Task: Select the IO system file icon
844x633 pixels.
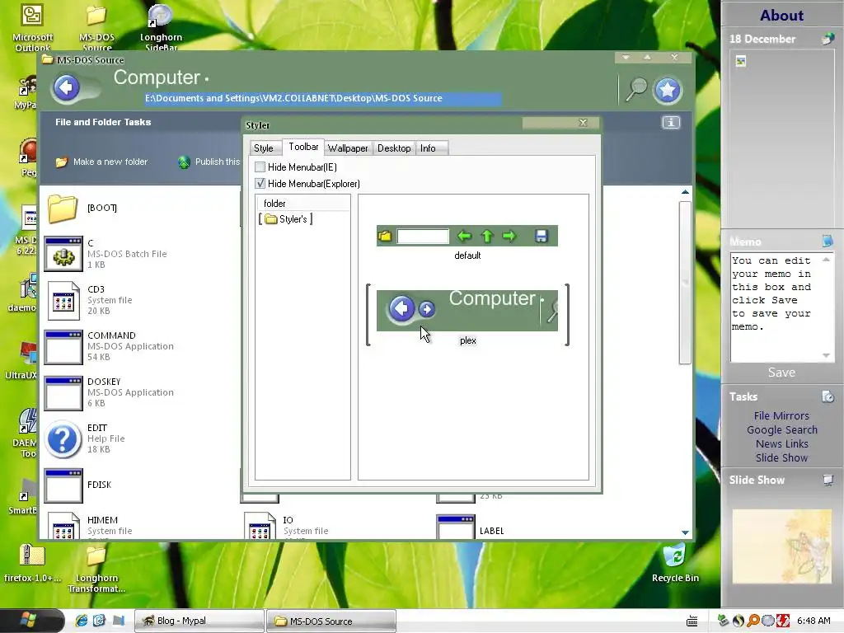Action: 260,526
